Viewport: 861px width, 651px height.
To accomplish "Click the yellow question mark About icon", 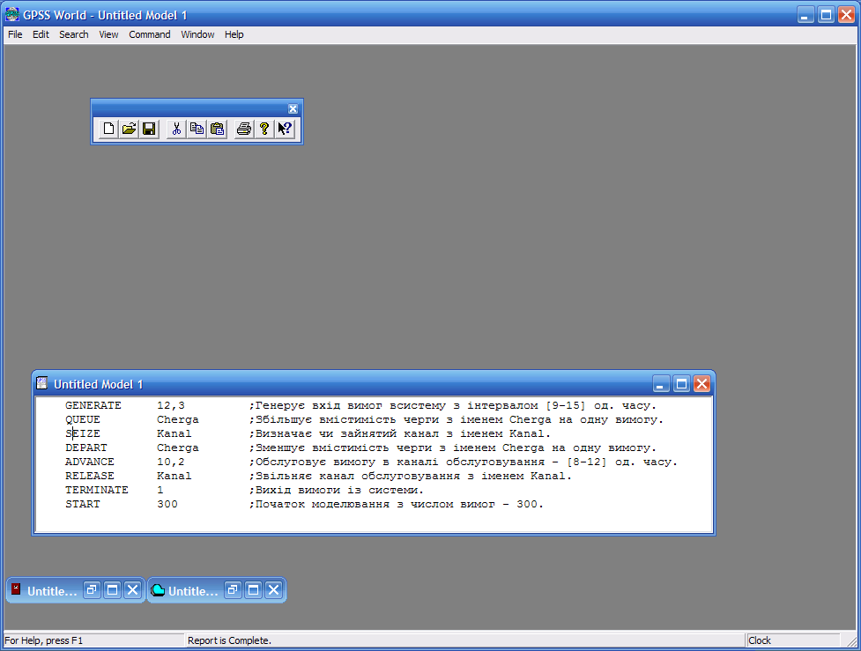I will pos(264,129).
